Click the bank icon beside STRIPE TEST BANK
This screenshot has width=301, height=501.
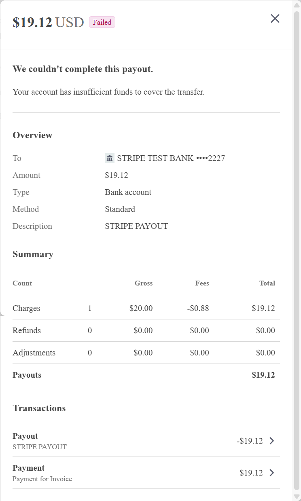click(110, 158)
